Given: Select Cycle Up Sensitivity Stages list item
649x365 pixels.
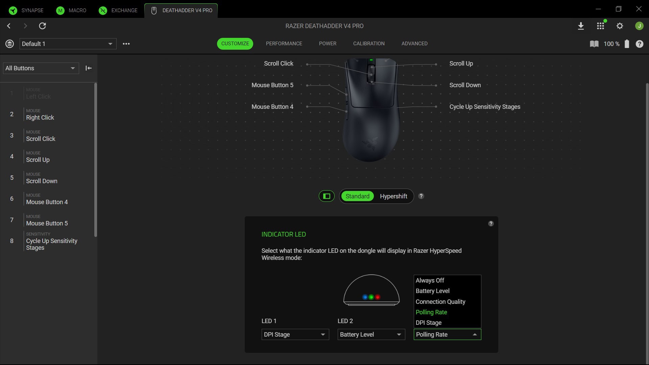Looking at the screenshot, I should [x=49, y=241].
